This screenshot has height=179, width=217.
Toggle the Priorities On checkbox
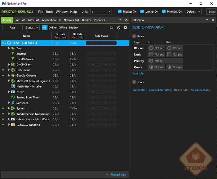164,11
